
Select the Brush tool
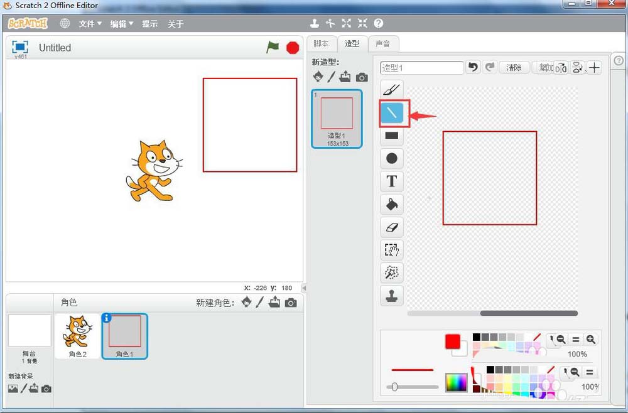coord(391,90)
